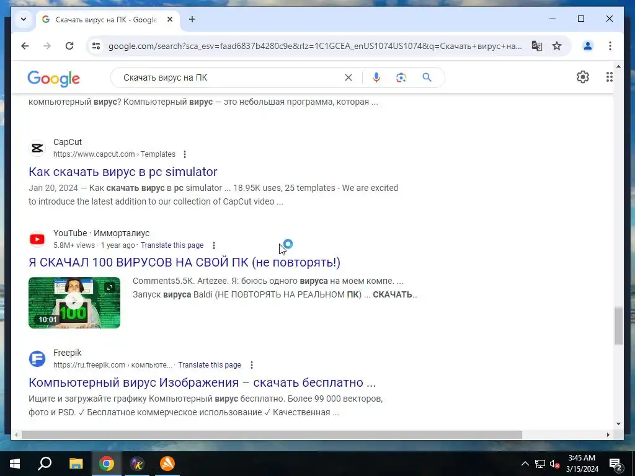The width and height of the screenshot is (635, 476).
Task: Search by image with Google Lens
Action: (x=401, y=77)
